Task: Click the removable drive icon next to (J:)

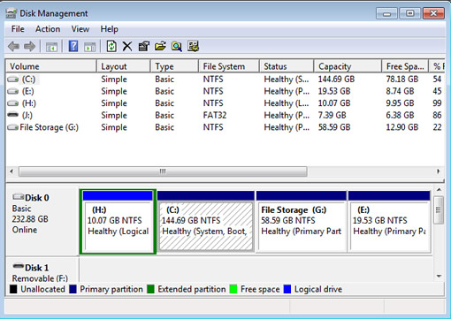Action: 12,115
